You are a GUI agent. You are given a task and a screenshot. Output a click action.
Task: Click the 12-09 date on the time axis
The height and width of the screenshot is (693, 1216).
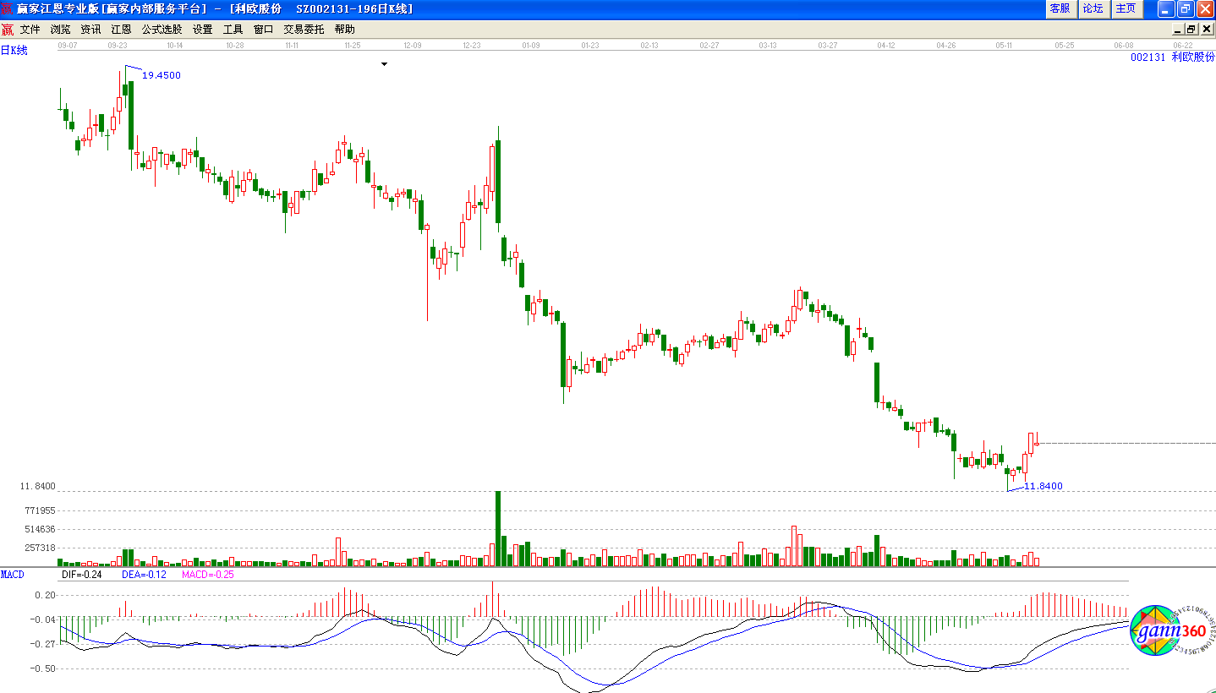(x=413, y=45)
